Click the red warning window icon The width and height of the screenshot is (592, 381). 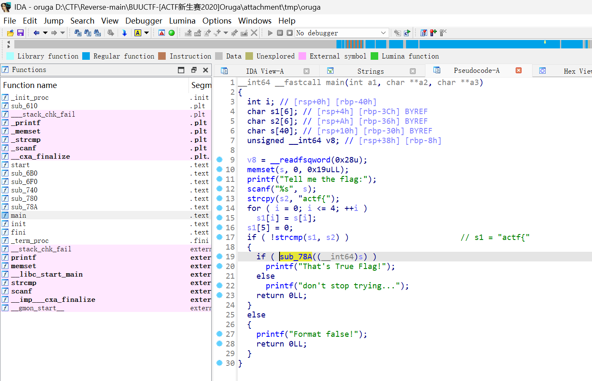coord(161,33)
